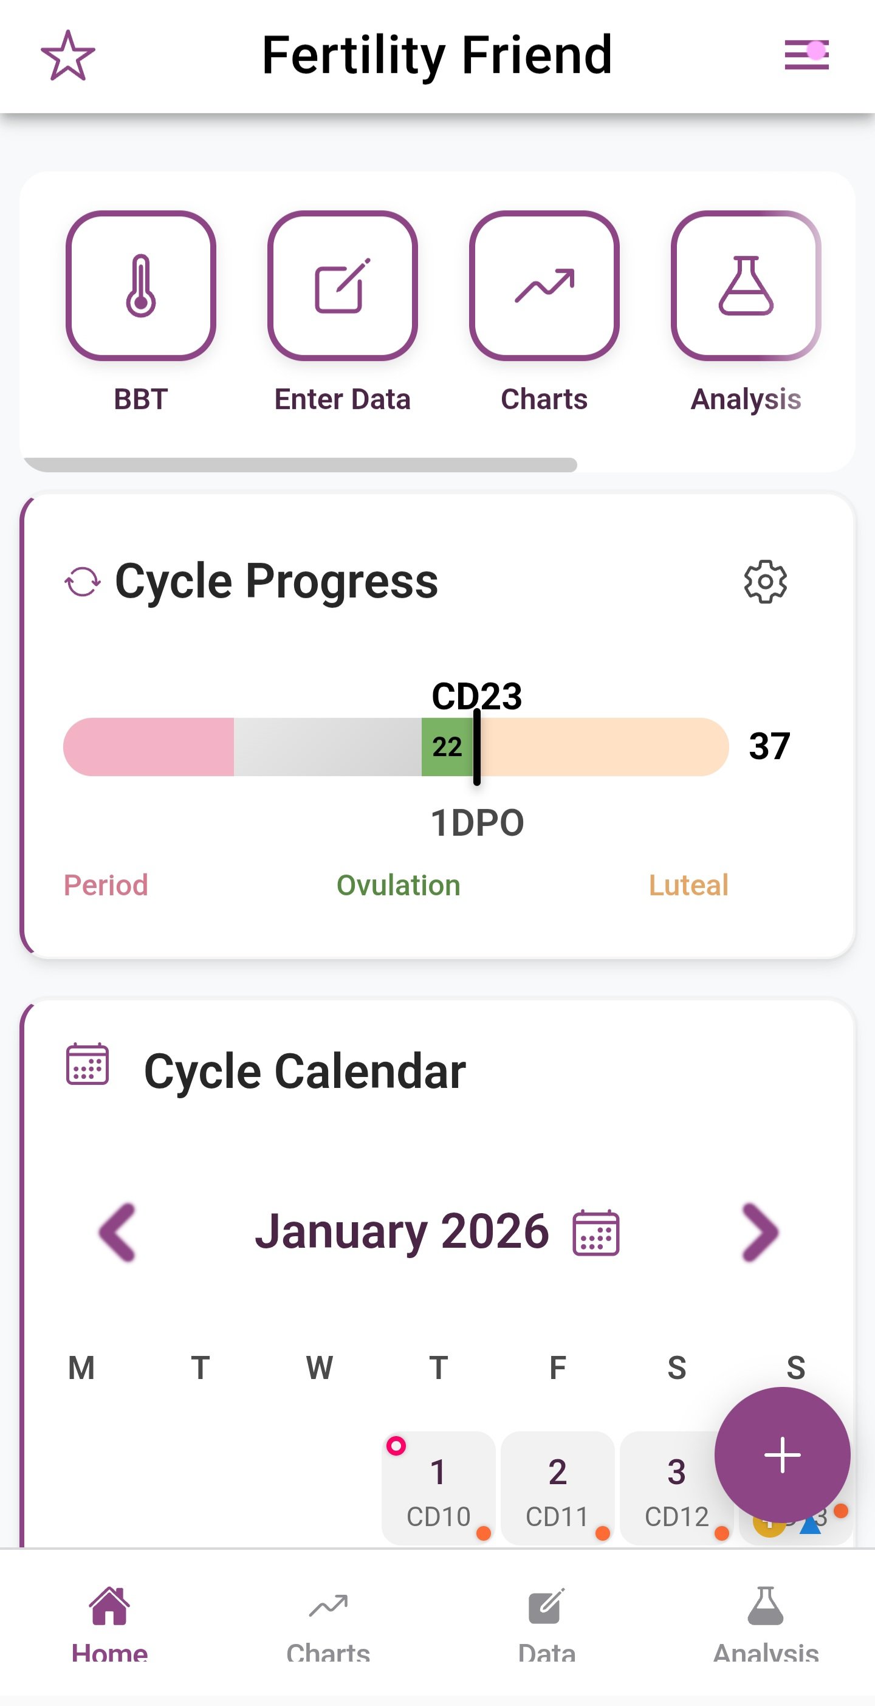875x1706 pixels.
Task: Select January 2 CD11 calendar day
Action: 557,1487
